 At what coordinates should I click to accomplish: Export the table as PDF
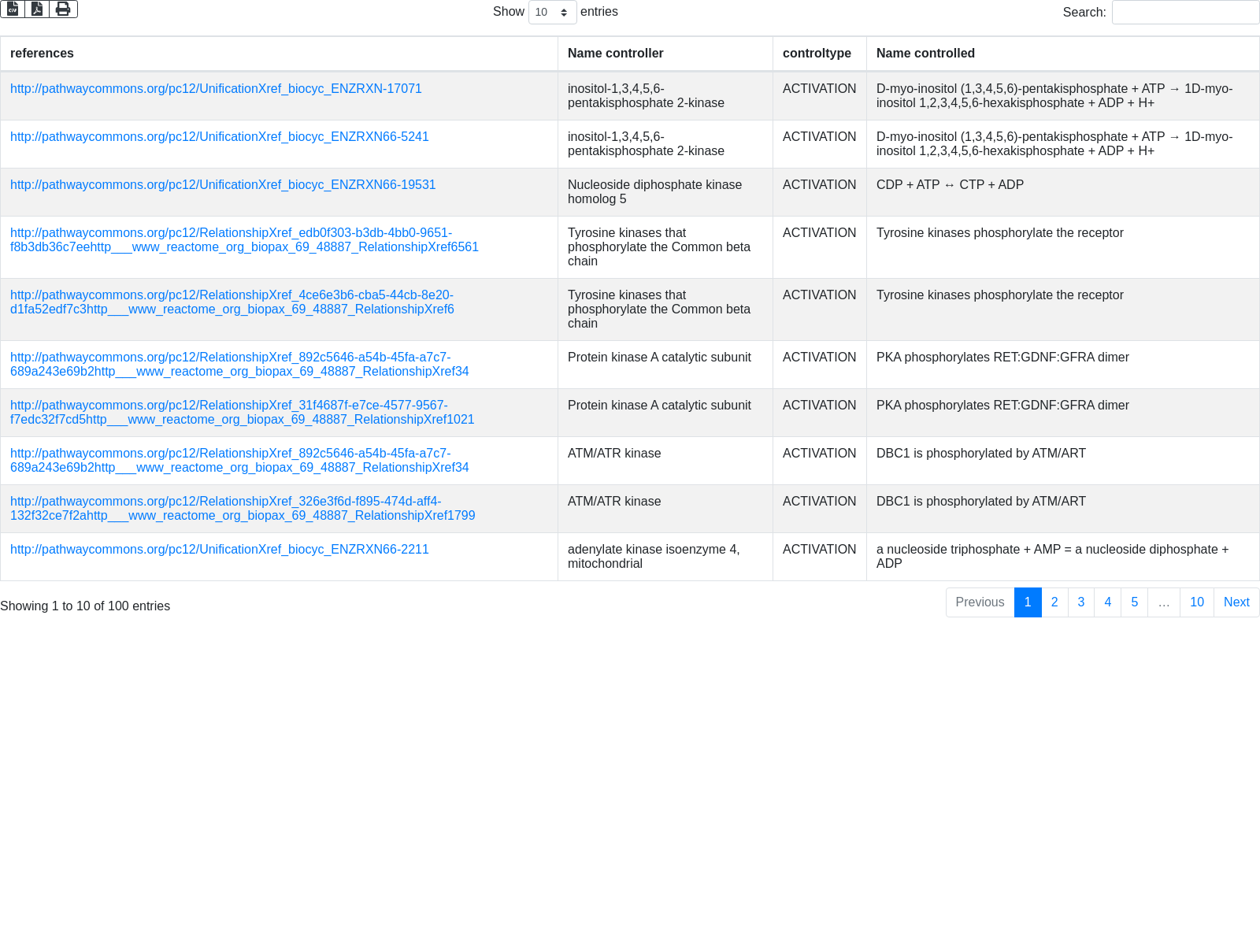coord(37,9)
